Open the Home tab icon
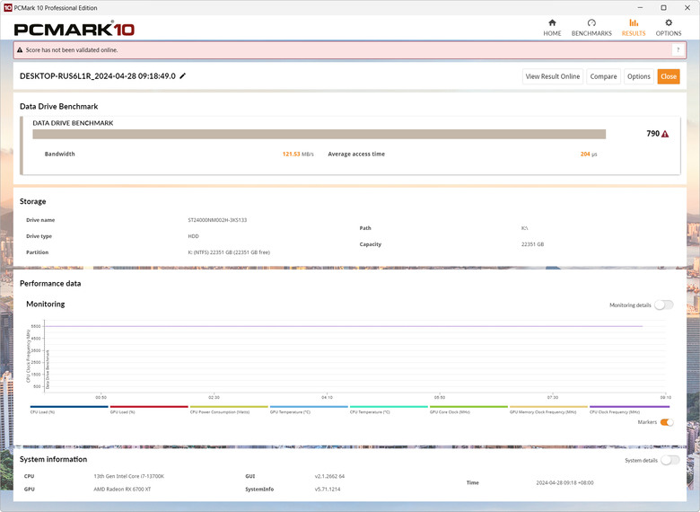This screenshot has height=512, width=700. coord(552,22)
